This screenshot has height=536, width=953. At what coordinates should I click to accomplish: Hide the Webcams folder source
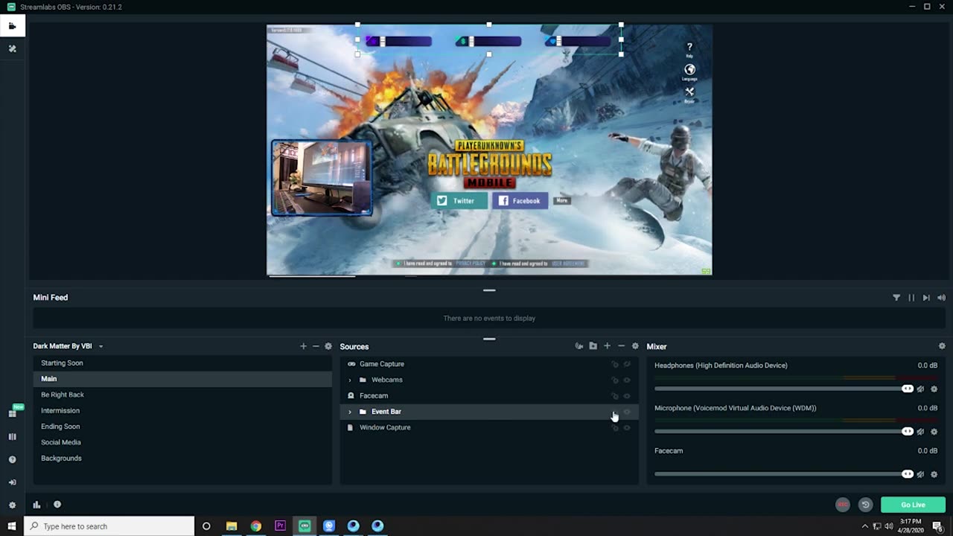[x=627, y=380]
